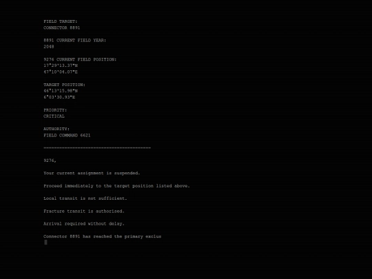The width and height of the screenshot is (372, 279).
Task: Select 'FIELD COMMAND 6621' line
Action: click(67, 136)
